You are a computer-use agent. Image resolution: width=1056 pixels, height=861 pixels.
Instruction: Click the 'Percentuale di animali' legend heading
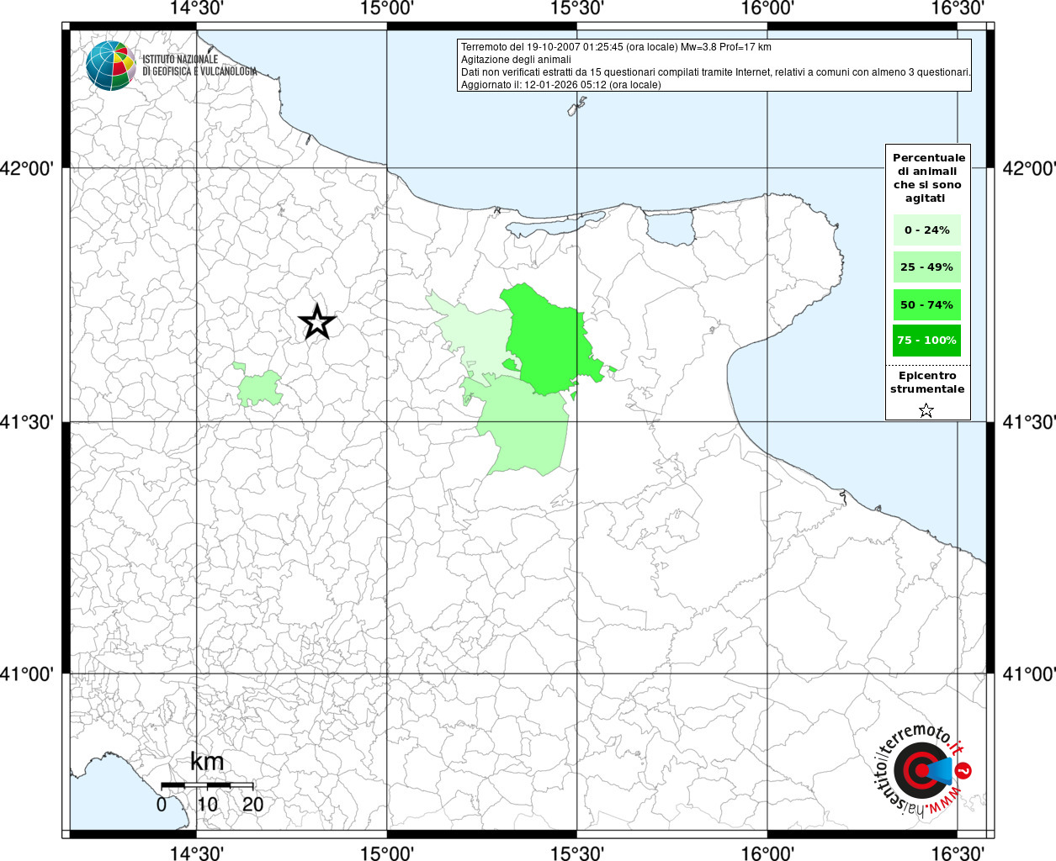928,177
